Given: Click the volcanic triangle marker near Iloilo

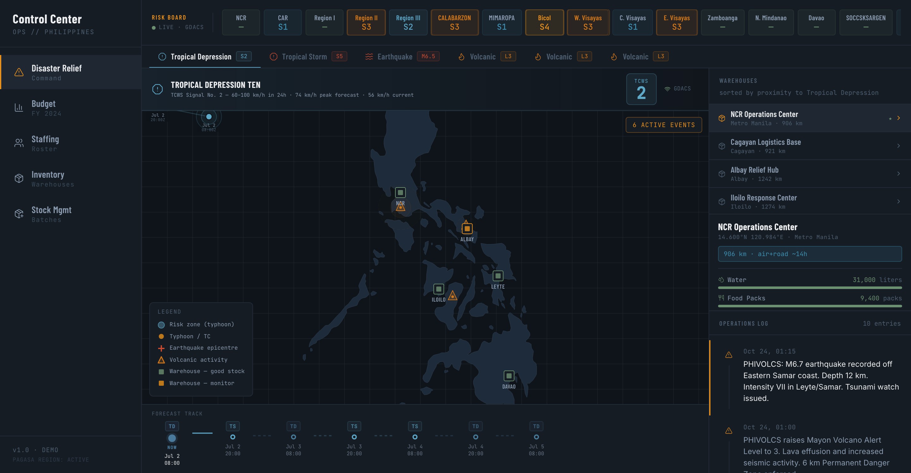Looking at the screenshot, I should [453, 296].
